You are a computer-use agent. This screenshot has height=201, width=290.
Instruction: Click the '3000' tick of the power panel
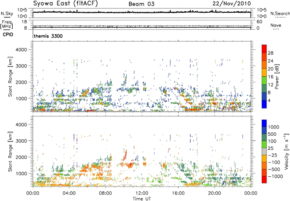[21, 66]
